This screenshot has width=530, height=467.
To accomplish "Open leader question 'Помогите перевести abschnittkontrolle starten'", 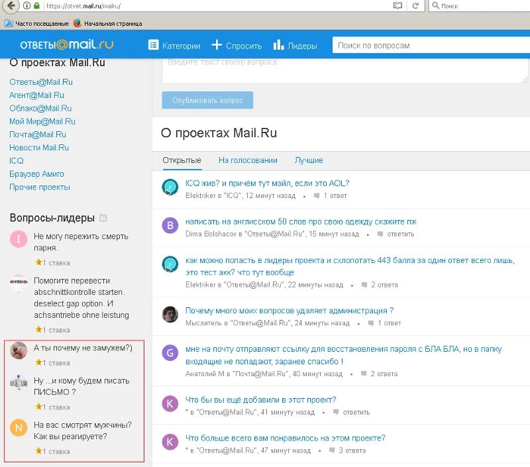I will 81,297.
